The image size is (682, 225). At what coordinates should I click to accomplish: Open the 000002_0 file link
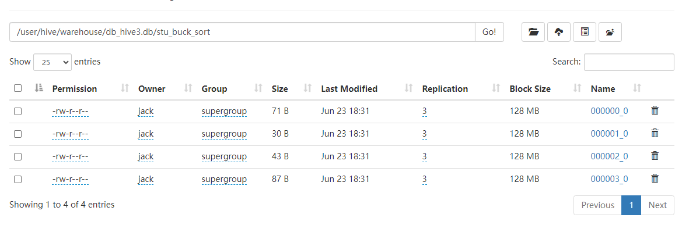[609, 156]
